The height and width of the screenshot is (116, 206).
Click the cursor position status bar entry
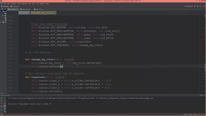tap(186, 115)
